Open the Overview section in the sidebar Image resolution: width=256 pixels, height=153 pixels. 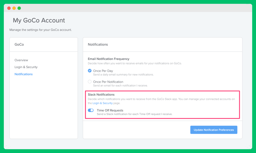tap(21, 60)
